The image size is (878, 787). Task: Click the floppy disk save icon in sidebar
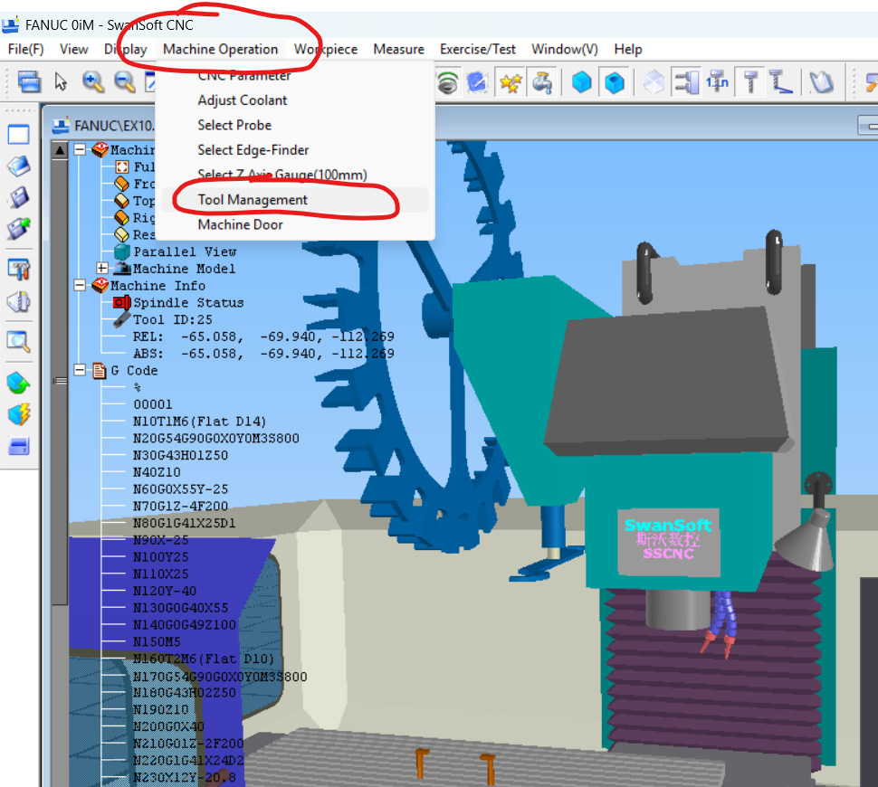[19, 196]
